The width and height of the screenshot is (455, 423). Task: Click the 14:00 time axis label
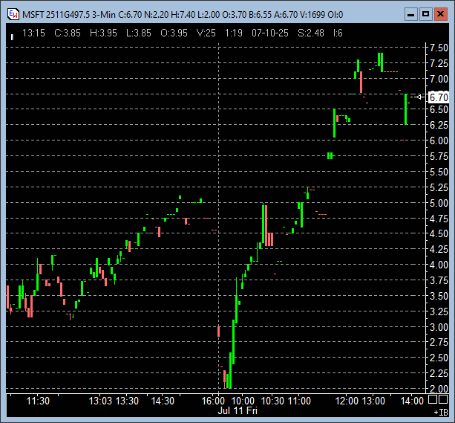click(412, 401)
